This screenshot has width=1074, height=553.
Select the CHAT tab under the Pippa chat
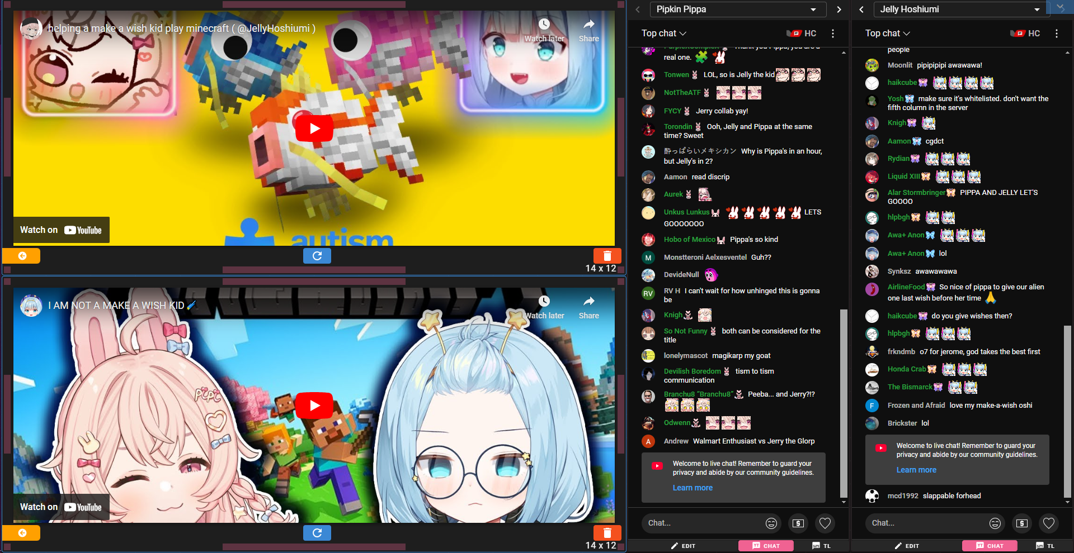tap(766, 546)
